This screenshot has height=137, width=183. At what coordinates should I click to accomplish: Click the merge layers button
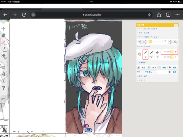coord(142,68)
